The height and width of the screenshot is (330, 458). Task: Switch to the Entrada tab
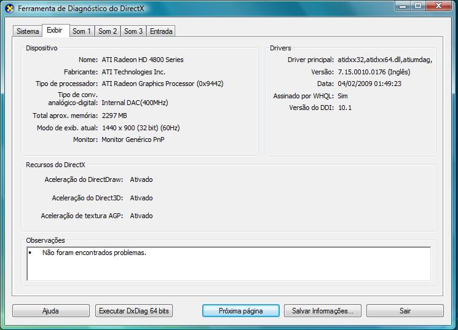[x=161, y=31]
